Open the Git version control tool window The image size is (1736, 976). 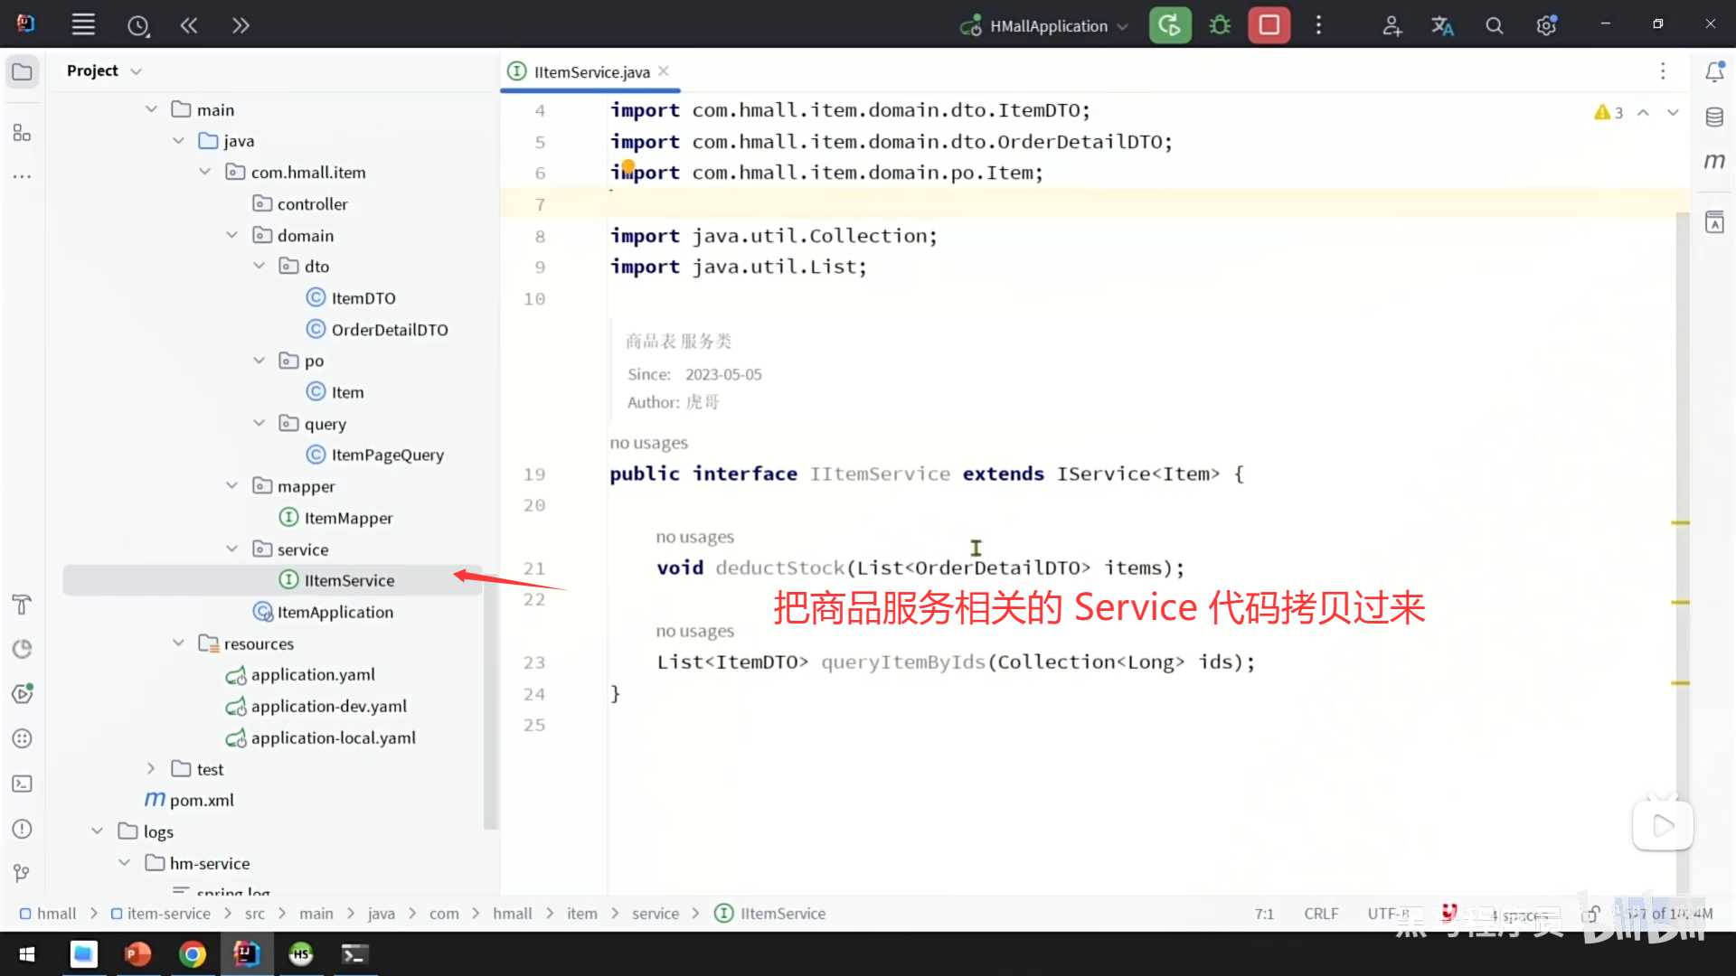pyautogui.click(x=23, y=873)
